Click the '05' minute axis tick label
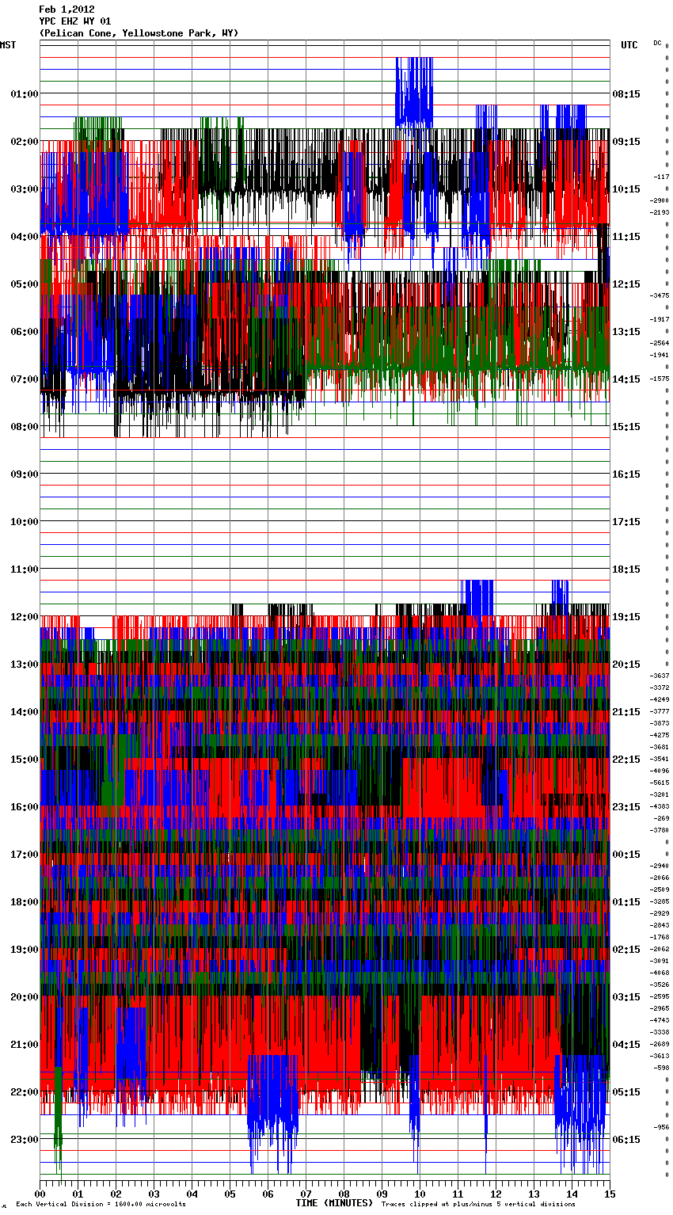 coord(230,1193)
